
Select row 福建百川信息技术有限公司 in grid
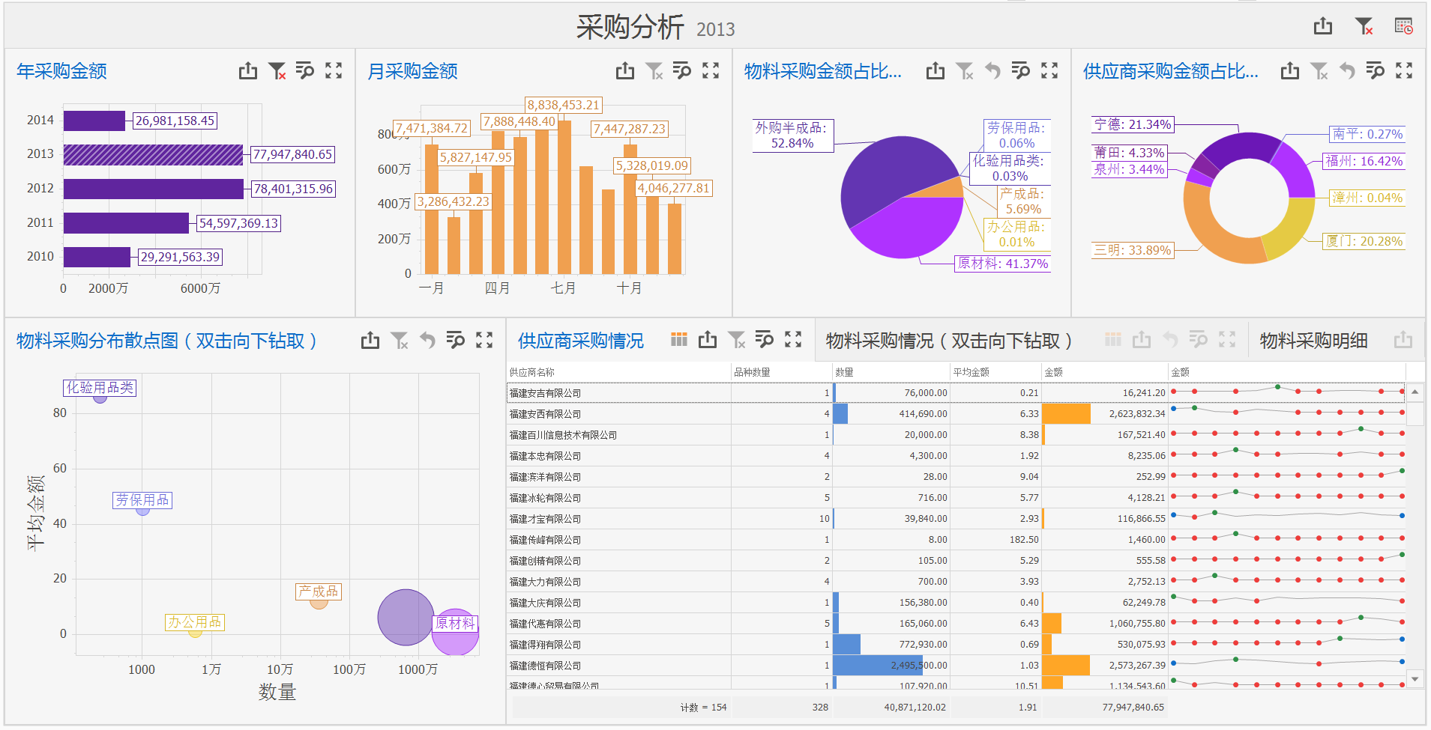tap(955, 434)
